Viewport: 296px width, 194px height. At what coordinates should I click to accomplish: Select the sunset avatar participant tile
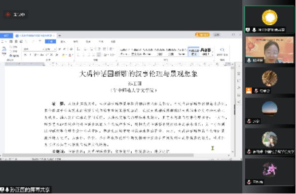(x=269, y=111)
